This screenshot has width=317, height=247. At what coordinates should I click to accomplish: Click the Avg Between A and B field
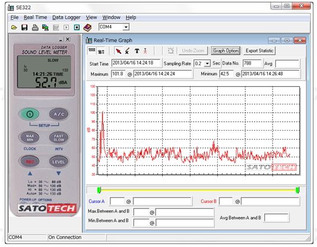277,218
